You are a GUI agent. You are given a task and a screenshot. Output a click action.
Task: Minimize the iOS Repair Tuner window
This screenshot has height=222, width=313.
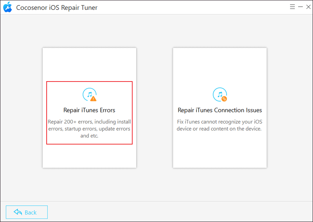[x=300, y=7]
